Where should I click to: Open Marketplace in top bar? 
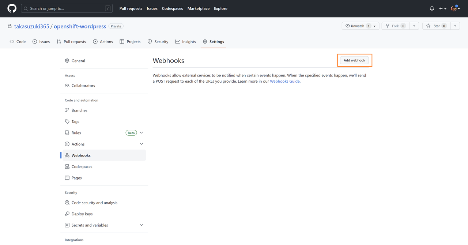[x=199, y=8]
